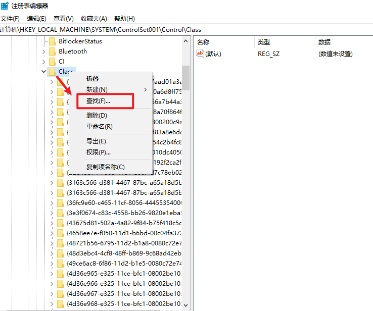The width and height of the screenshot is (373, 311).
Task: Click folder icon of {3e3f0674-c83c key
Action: (x=61, y=213)
